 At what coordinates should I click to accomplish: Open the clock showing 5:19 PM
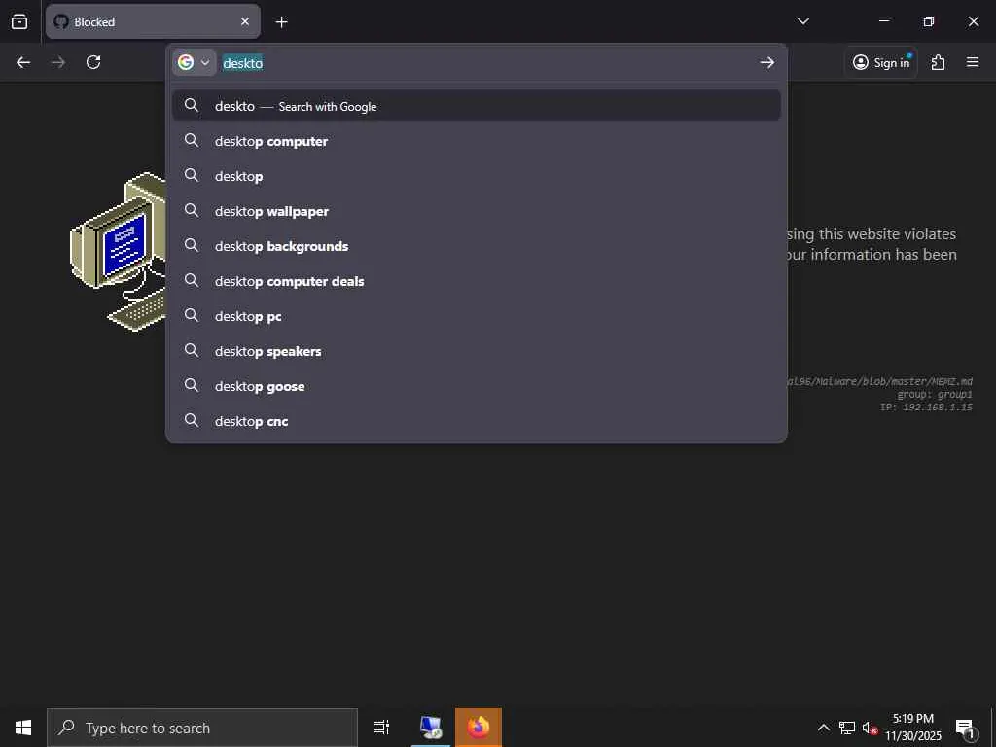click(913, 728)
